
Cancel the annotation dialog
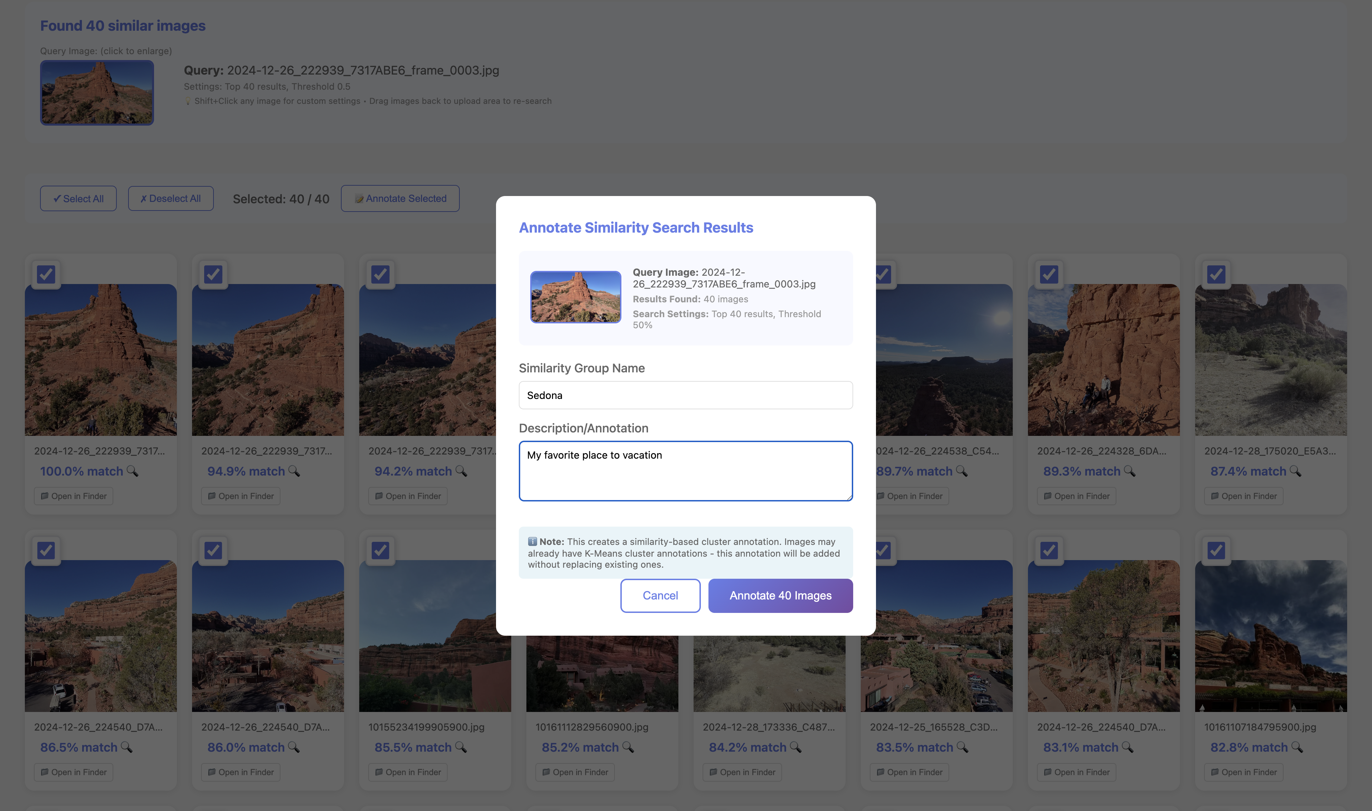tap(660, 596)
